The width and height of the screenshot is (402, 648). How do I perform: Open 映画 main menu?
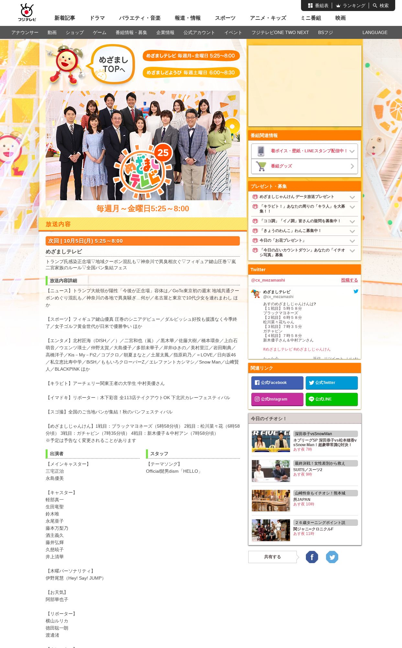(341, 18)
